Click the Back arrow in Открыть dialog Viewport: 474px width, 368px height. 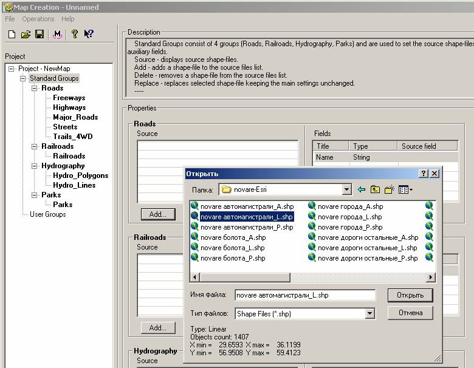pyautogui.click(x=361, y=189)
